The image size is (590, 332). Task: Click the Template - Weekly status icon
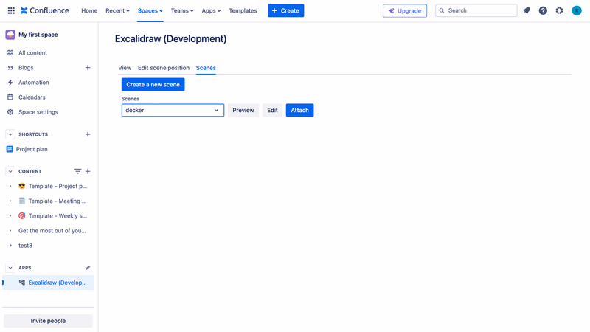point(22,215)
